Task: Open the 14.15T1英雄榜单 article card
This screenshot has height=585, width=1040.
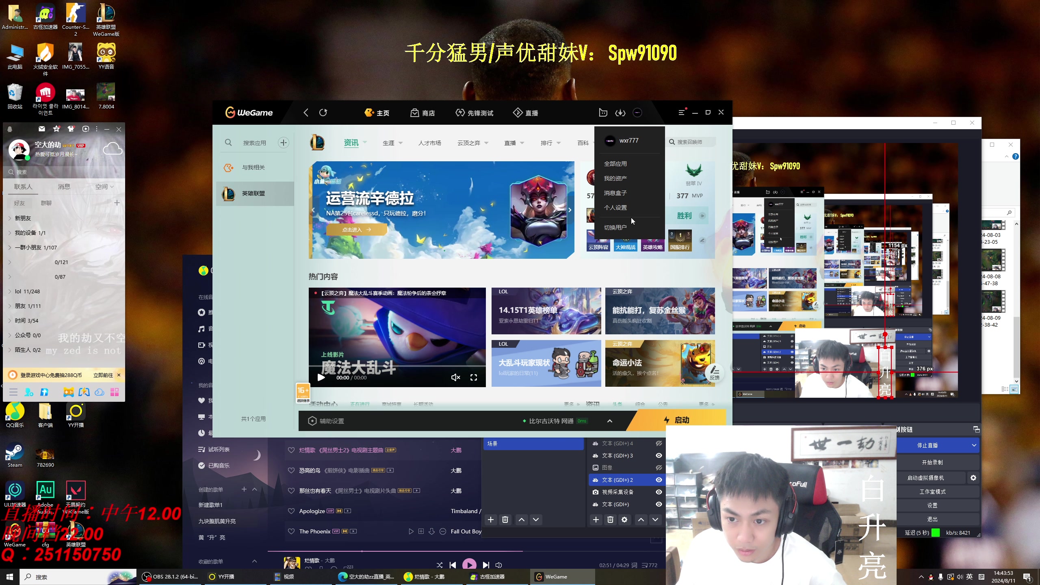Action: (546, 311)
